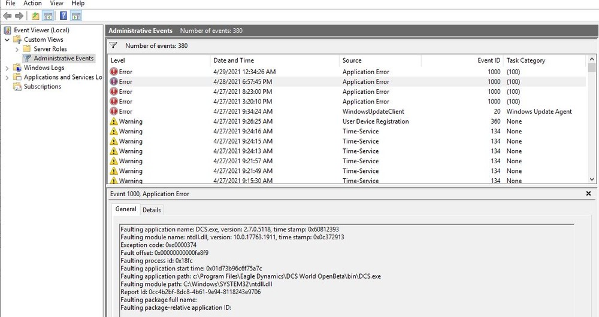Expand the Windows Logs tree node

tap(7, 68)
